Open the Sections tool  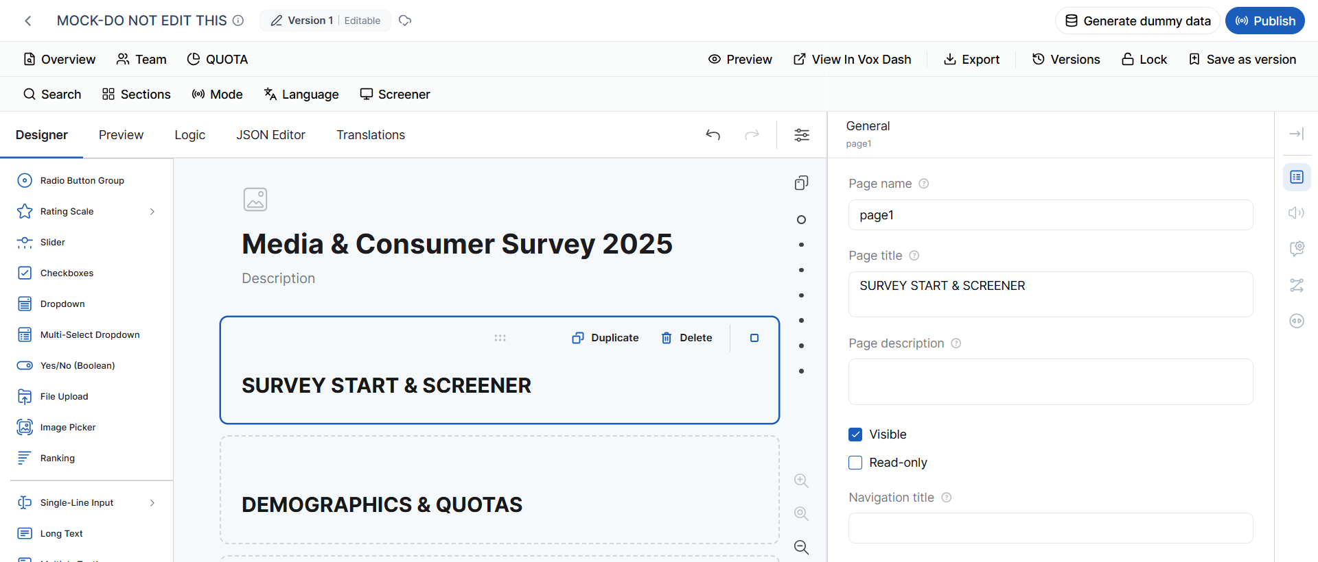point(137,95)
